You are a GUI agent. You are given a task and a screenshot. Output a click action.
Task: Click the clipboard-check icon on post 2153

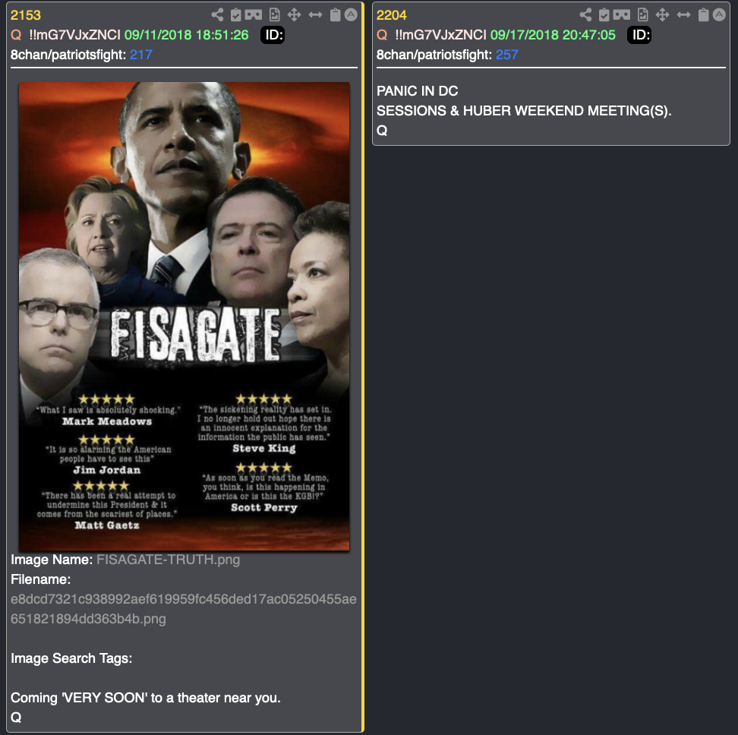tap(236, 15)
